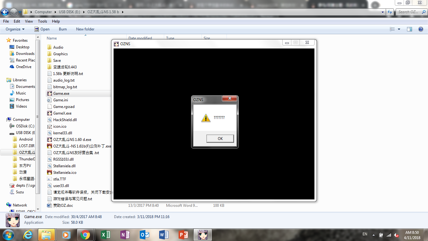The width and height of the screenshot is (428, 241).
Task: Click the Search OZ input field
Action: click(410, 12)
